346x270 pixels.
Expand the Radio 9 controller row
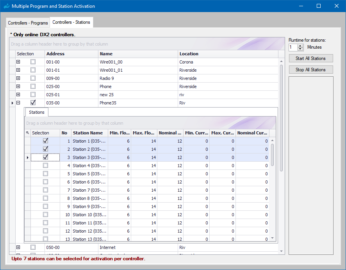click(18, 78)
